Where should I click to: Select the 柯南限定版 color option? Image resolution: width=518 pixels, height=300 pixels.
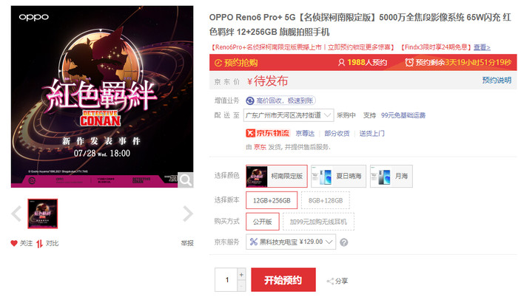[277, 177]
